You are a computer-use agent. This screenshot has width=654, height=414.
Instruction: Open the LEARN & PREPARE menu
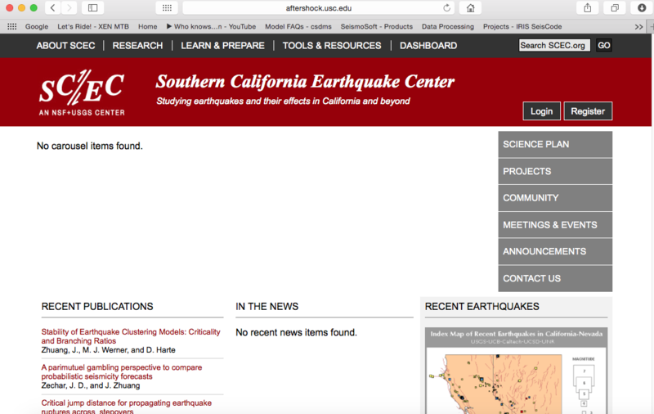(x=222, y=46)
